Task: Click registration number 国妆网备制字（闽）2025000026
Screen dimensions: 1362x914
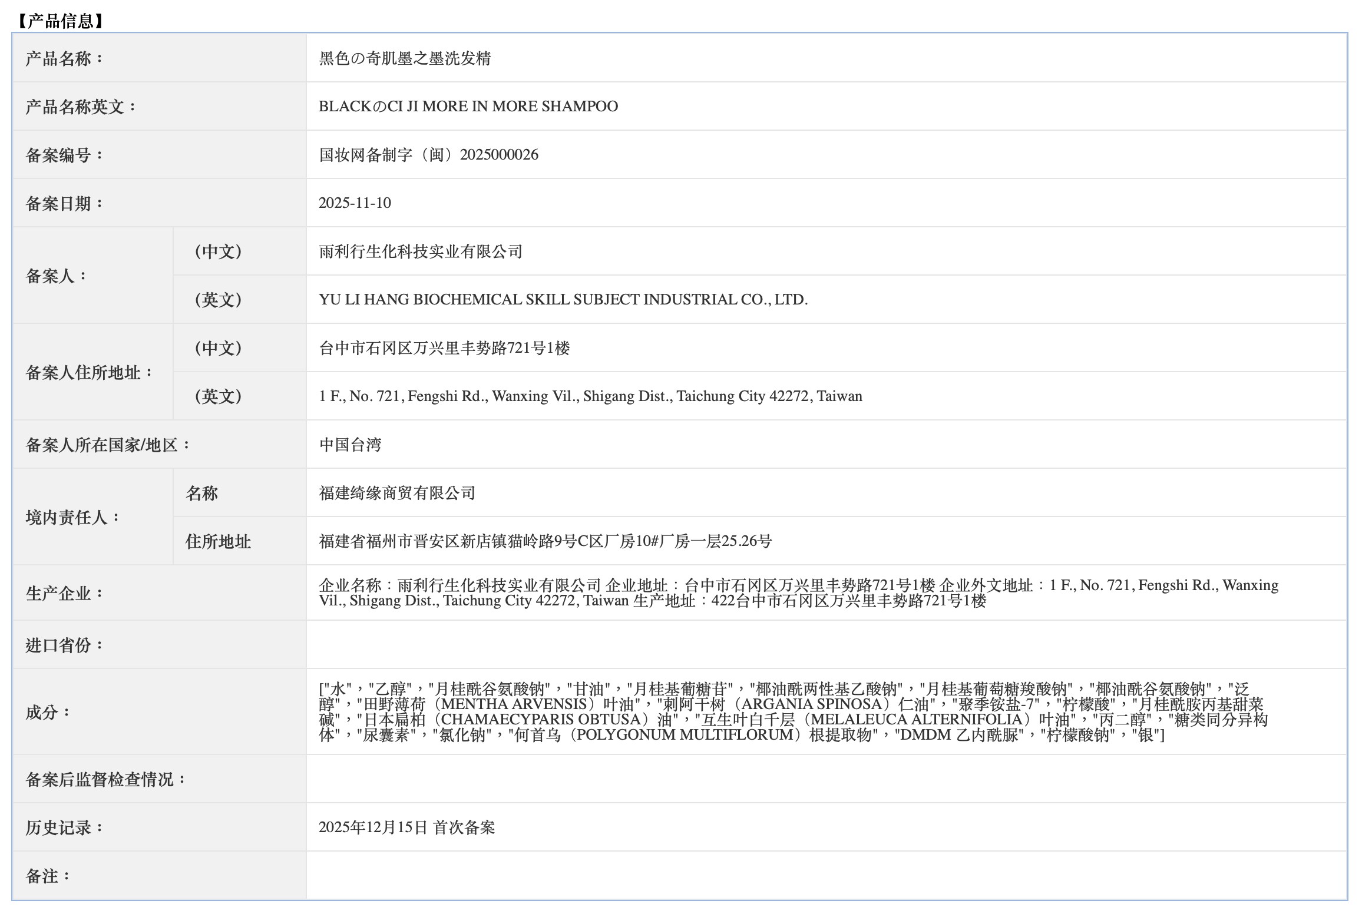Action: point(428,155)
